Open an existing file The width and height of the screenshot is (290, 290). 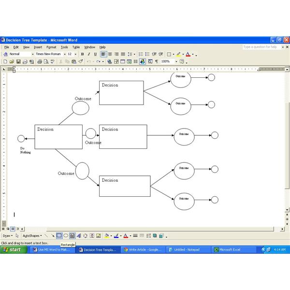click(x=12, y=61)
